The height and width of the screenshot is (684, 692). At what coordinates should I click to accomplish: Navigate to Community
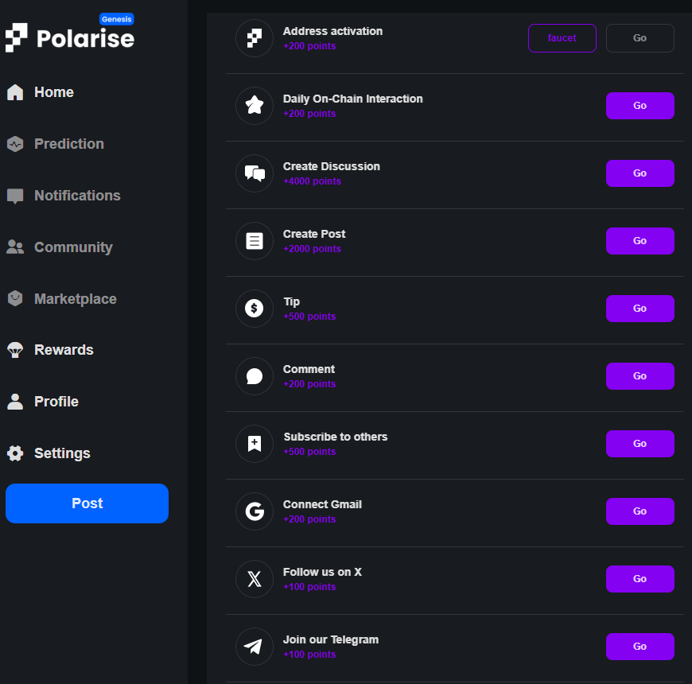pyautogui.click(x=73, y=247)
